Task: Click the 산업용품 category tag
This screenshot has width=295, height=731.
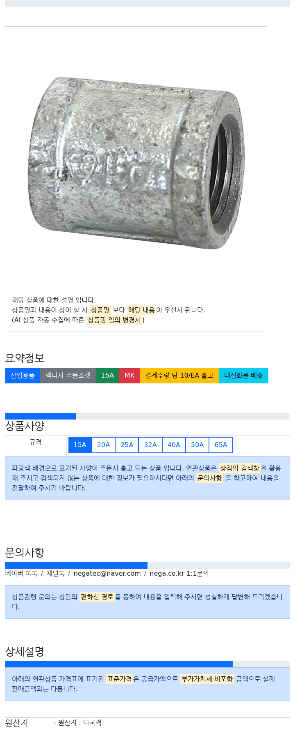Action: (23, 376)
